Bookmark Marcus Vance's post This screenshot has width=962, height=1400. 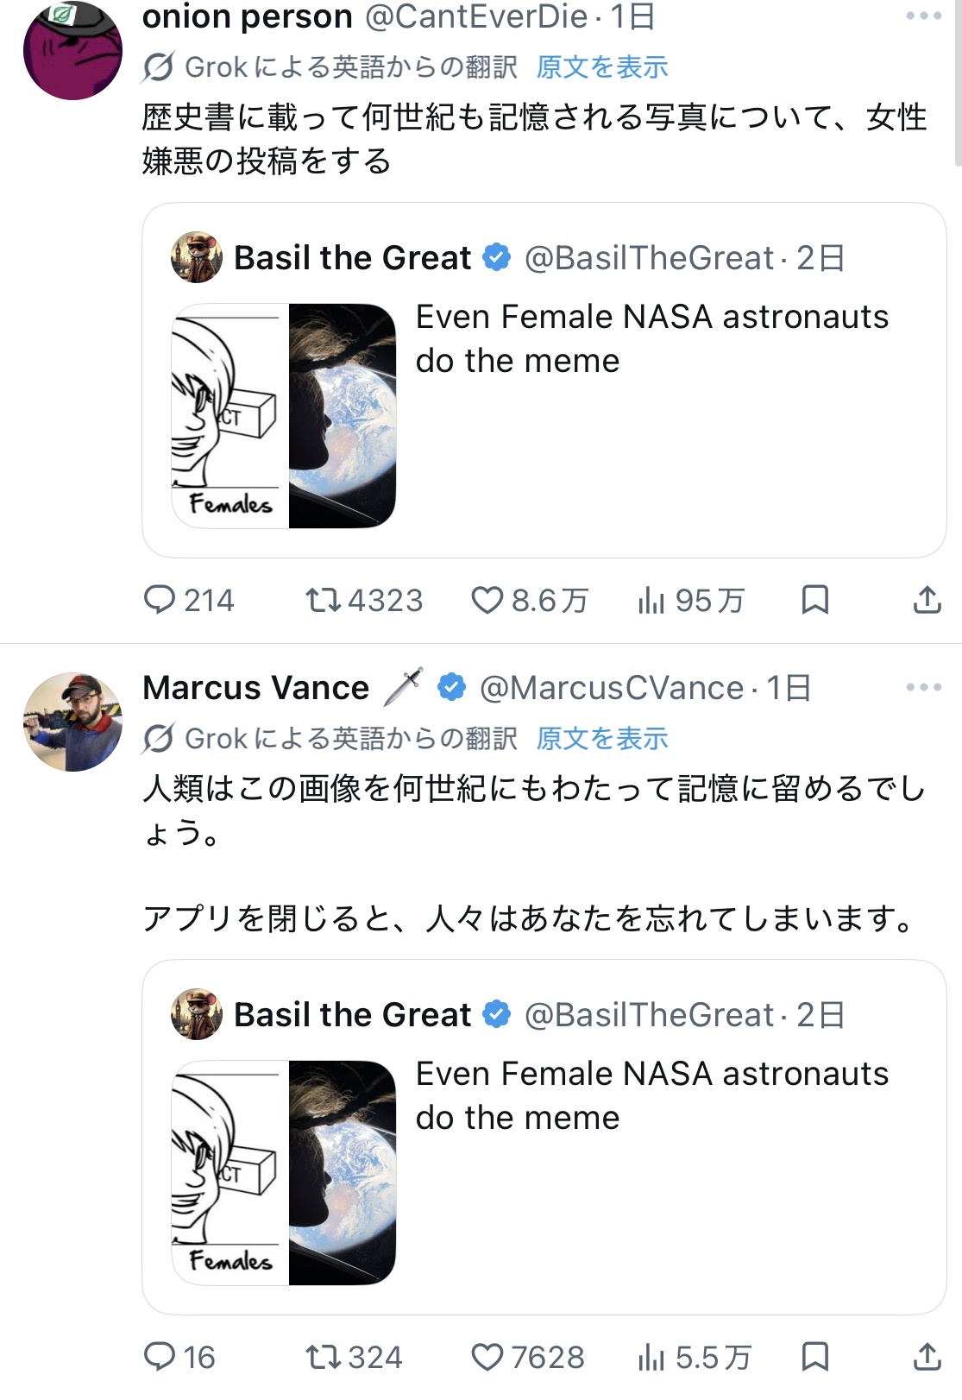click(814, 1357)
